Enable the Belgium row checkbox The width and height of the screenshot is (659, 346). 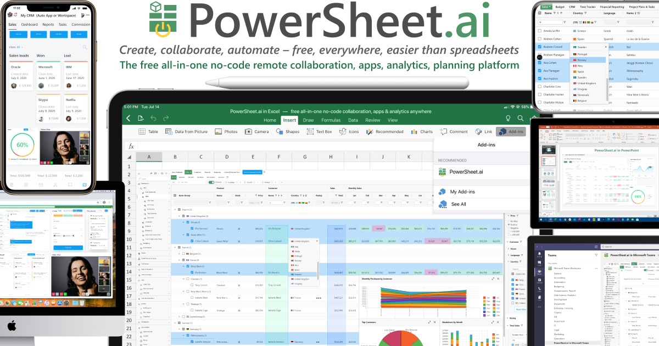point(183,254)
